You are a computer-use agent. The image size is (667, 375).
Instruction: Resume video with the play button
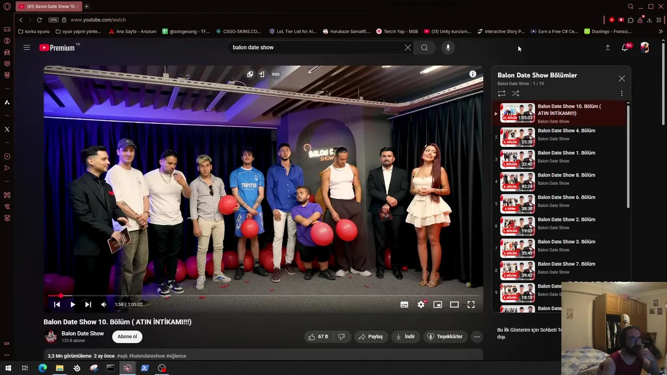[72, 305]
